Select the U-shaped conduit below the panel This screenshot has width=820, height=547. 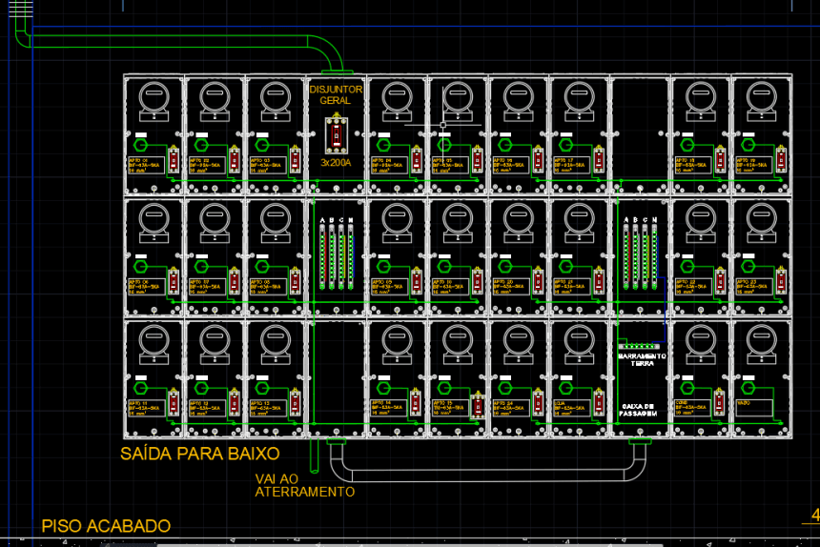click(486, 475)
